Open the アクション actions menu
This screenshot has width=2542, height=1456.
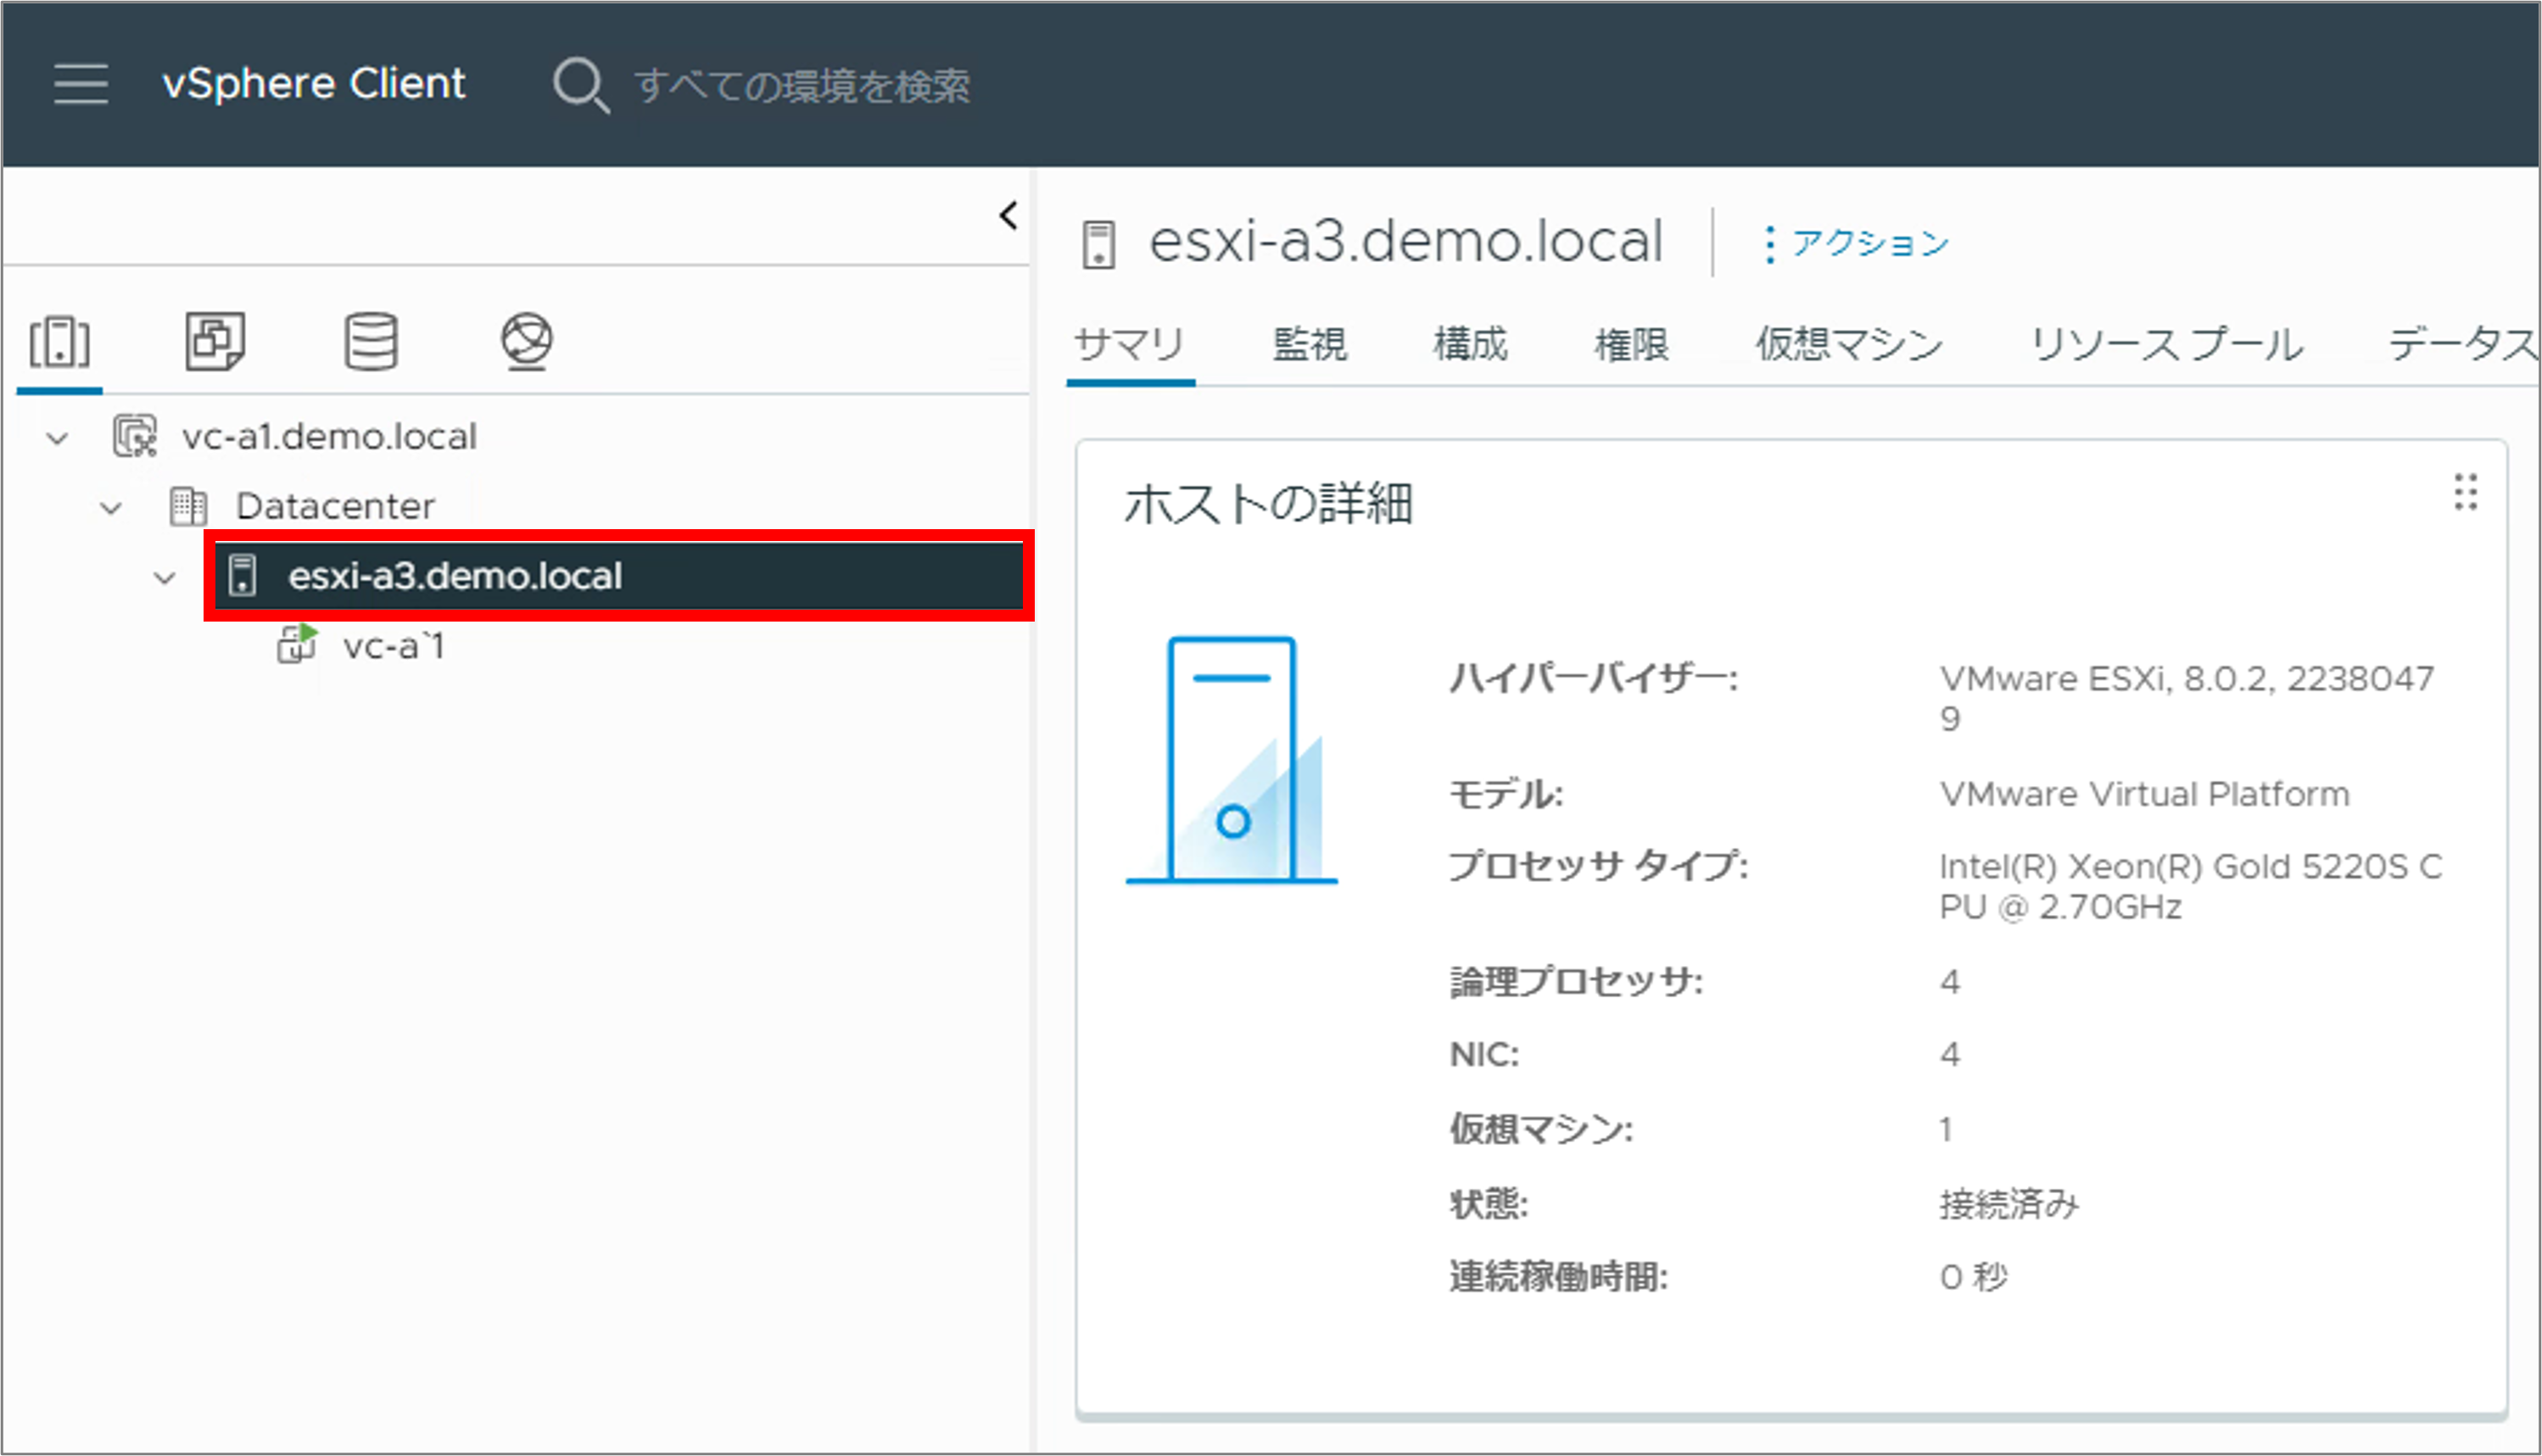(x=1856, y=243)
